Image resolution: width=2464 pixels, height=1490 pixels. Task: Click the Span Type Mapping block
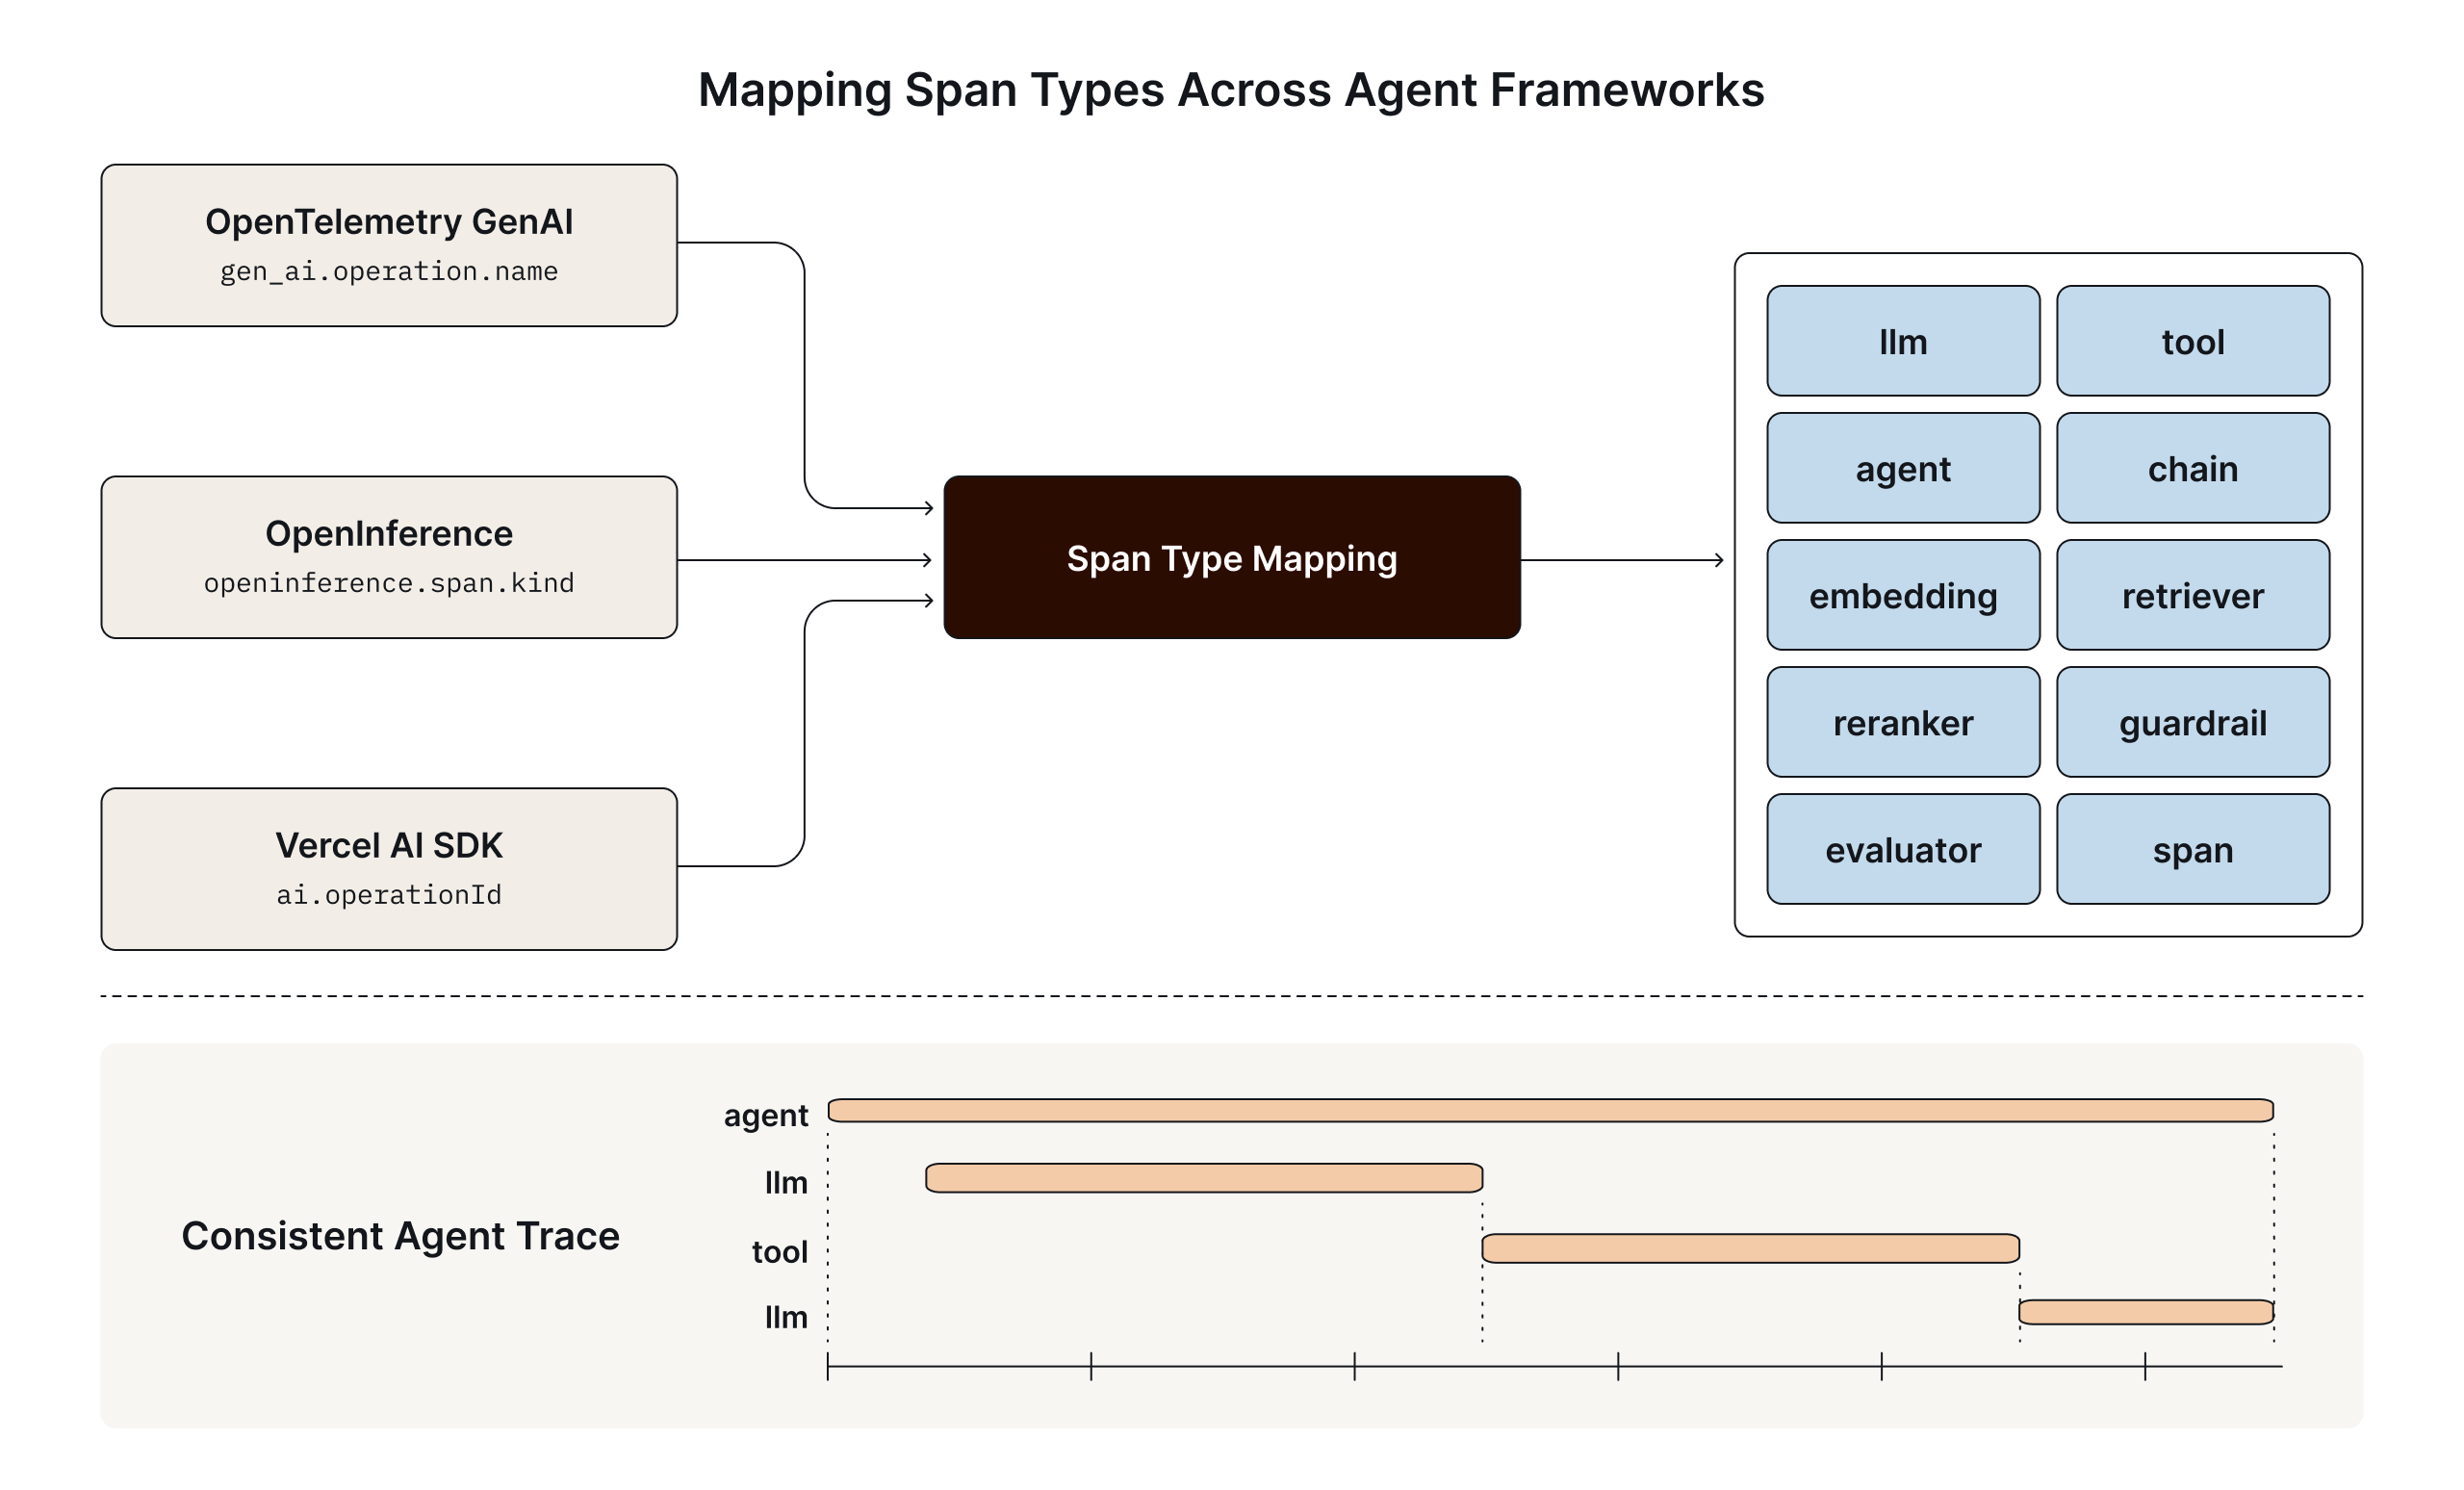point(1232,557)
